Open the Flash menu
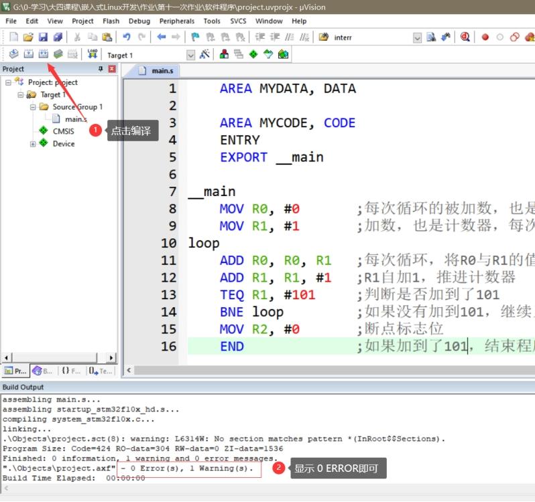This screenshot has width=535, height=502. click(111, 21)
